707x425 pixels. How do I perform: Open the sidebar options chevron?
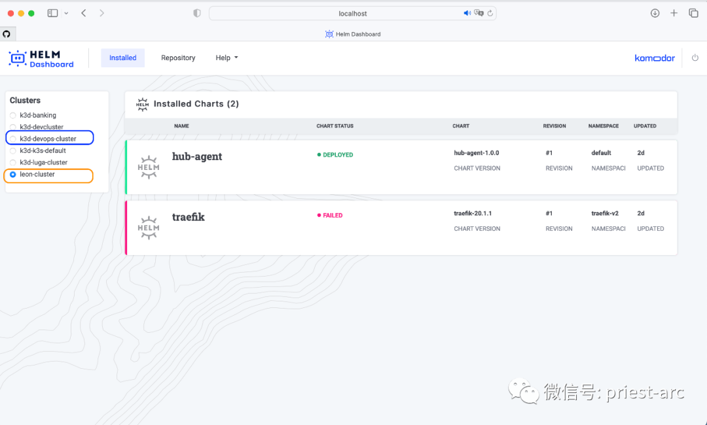pyautogui.click(x=66, y=13)
